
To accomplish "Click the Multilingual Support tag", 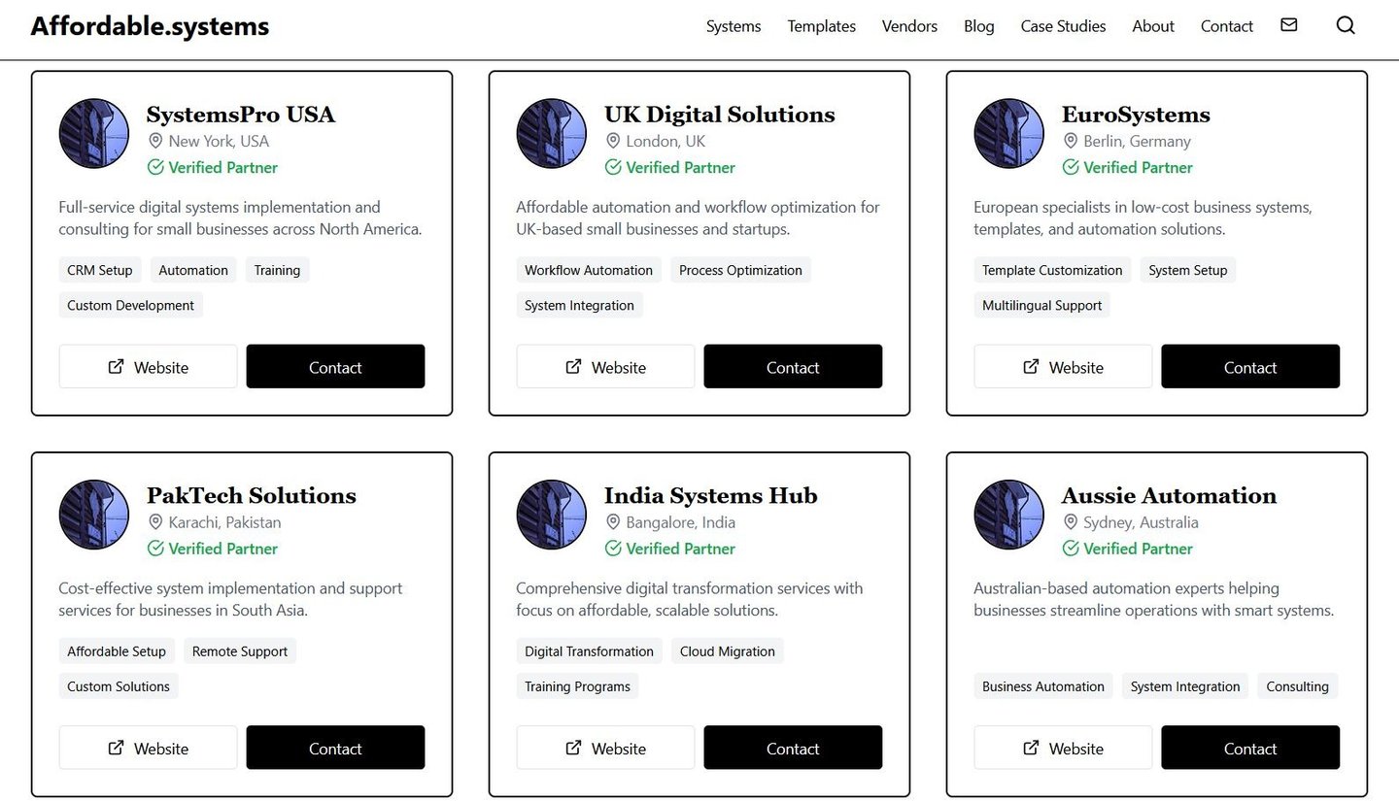I will click(1041, 305).
